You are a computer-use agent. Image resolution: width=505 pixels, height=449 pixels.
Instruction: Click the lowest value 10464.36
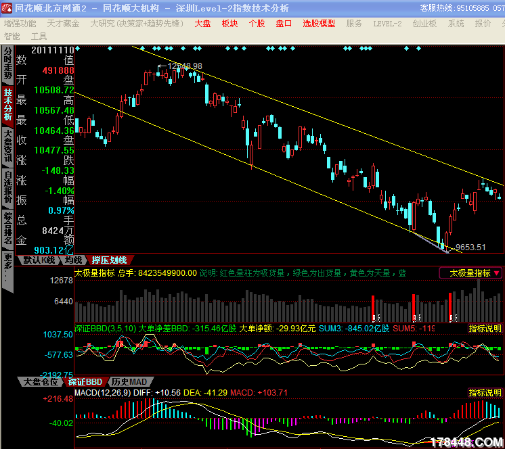(x=54, y=131)
